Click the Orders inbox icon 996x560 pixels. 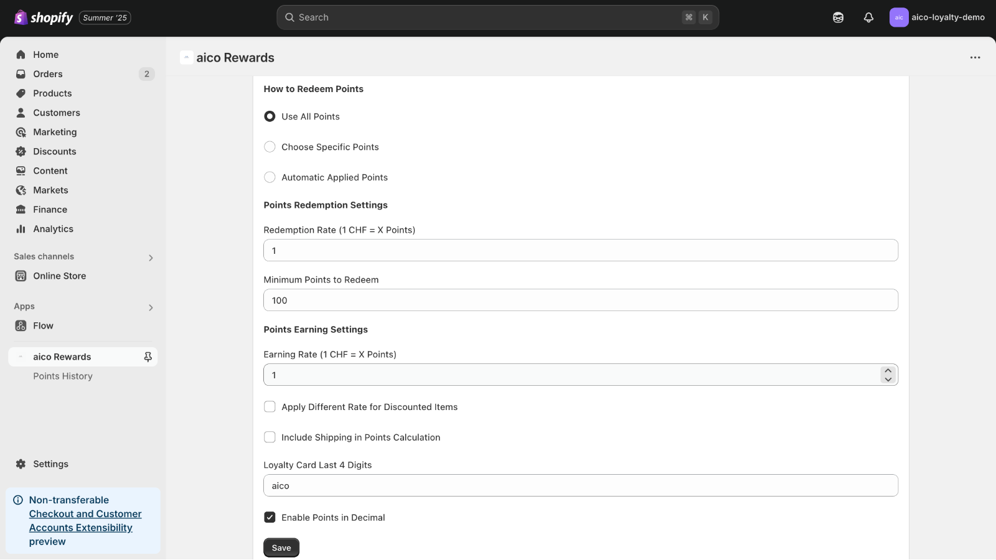(21, 74)
